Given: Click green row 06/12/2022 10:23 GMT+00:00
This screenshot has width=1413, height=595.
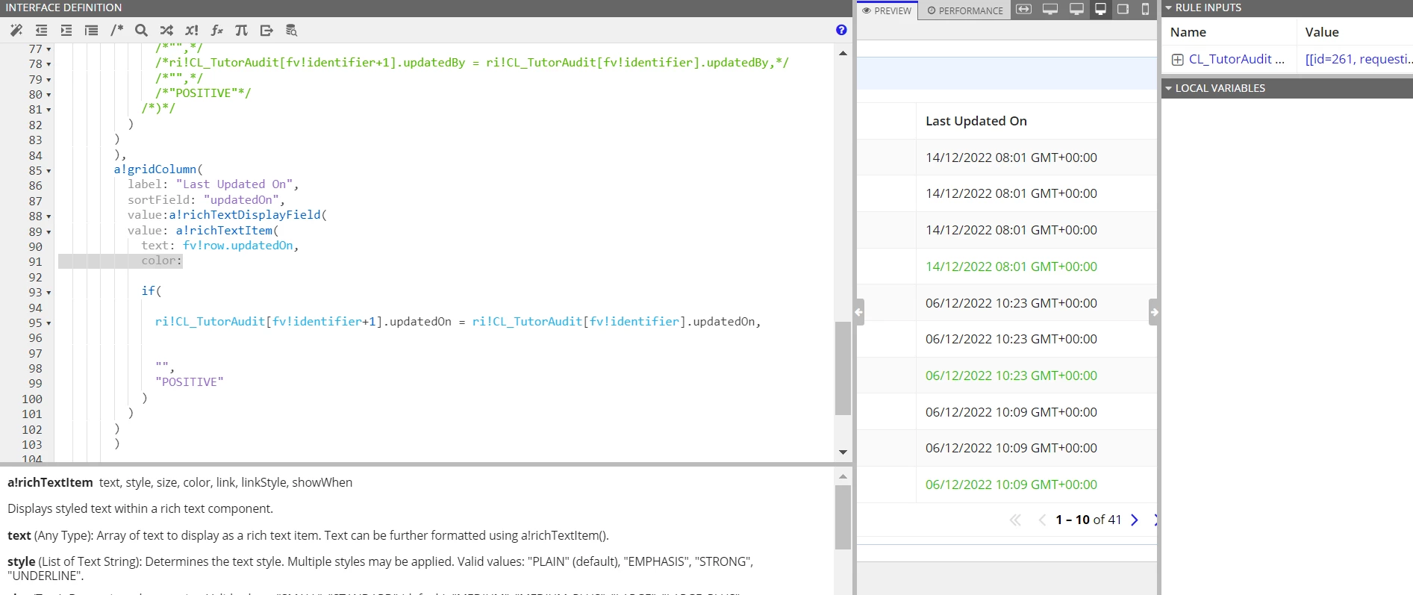Looking at the screenshot, I should point(1011,376).
